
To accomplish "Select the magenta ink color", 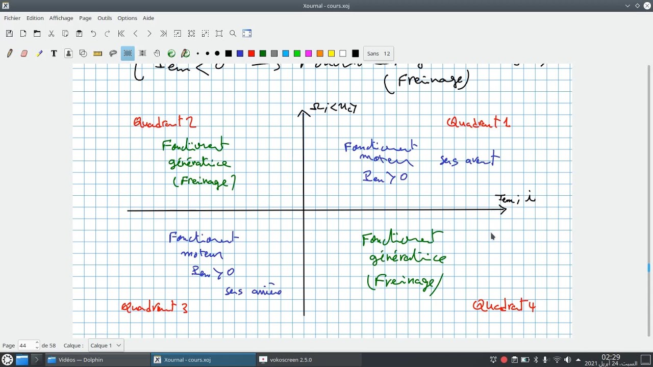I will [x=308, y=54].
